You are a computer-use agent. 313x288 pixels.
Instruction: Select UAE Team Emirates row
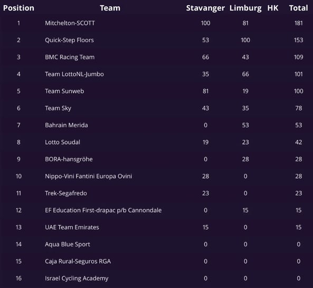coord(156,227)
